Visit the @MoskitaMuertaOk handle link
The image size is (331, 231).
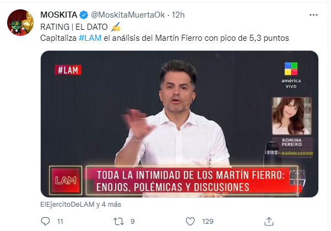pos(128,15)
